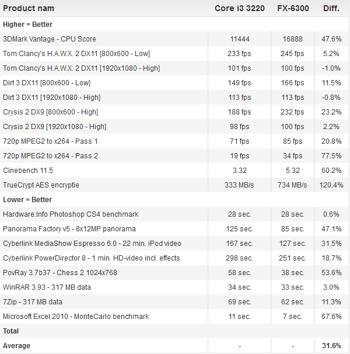The height and width of the screenshot is (354, 350).
Task: Click the 120.4% difference value
Action: (x=331, y=185)
